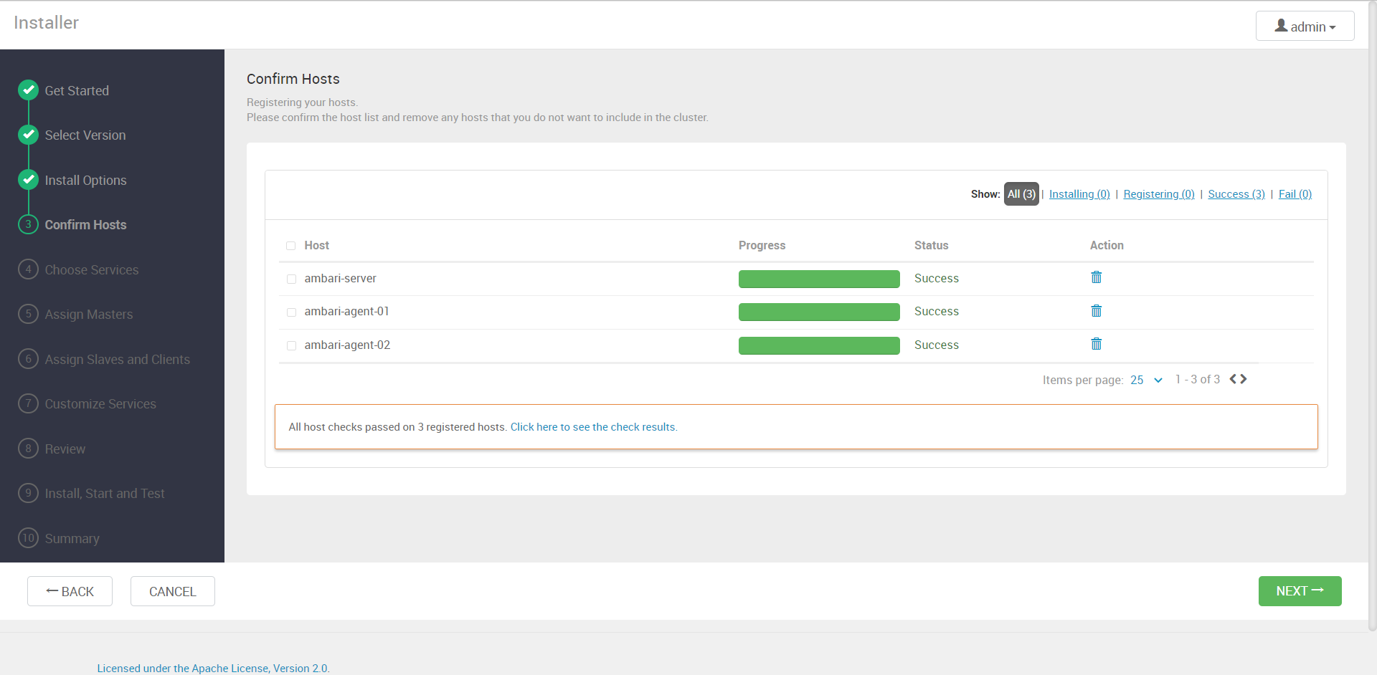The width and height of the screenshot is (1377, 675).
Task: Click the Select Version checkmark step icon
Action: [28, 134]
